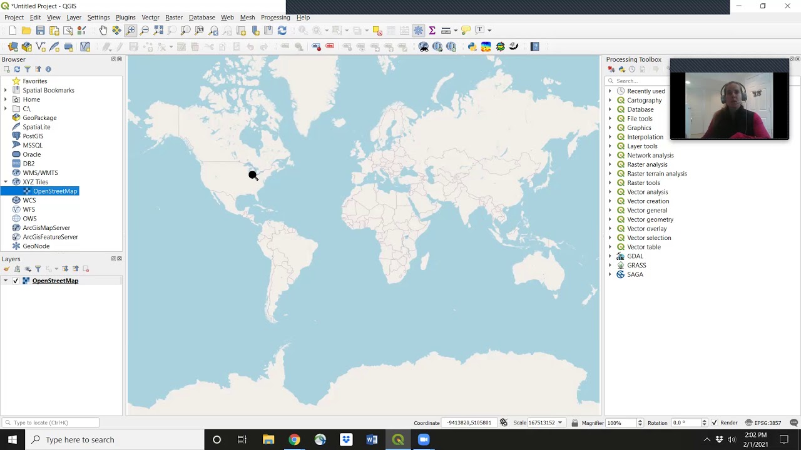Viewport: 801px width, 450px height.
Task: Open Microsoft Word from the taskbar
Action: coord(372,439)
